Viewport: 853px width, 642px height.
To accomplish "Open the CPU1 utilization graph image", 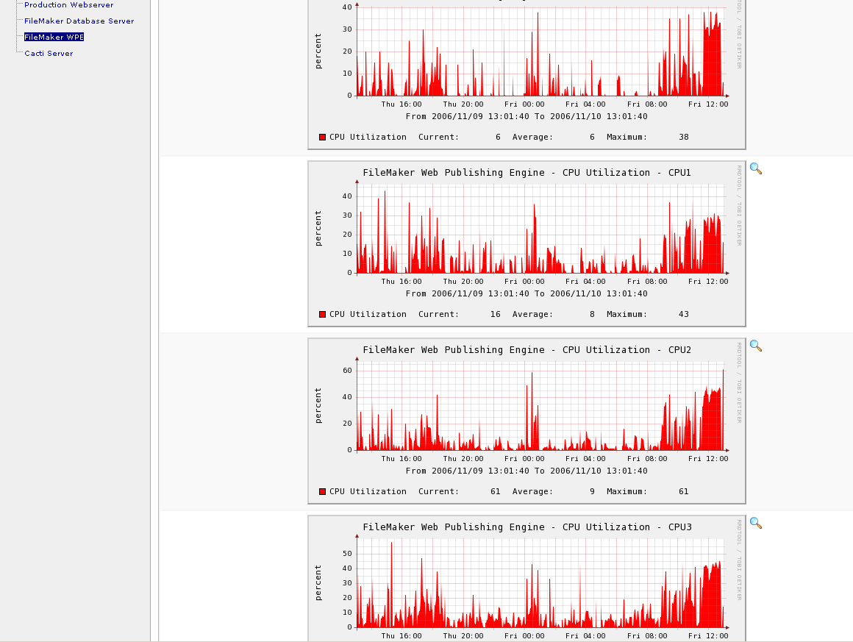I will pyautogui.click(x=527, y=243).
